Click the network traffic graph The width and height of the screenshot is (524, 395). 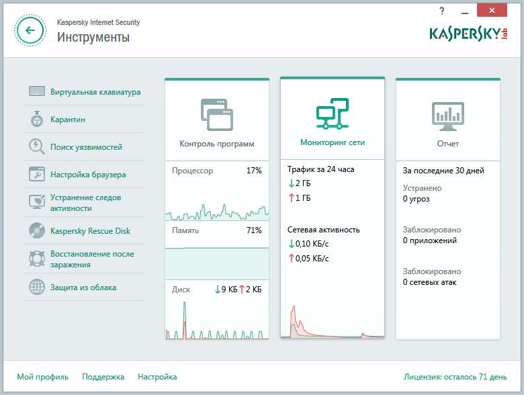pyautogui.click(x=333, y=321)
